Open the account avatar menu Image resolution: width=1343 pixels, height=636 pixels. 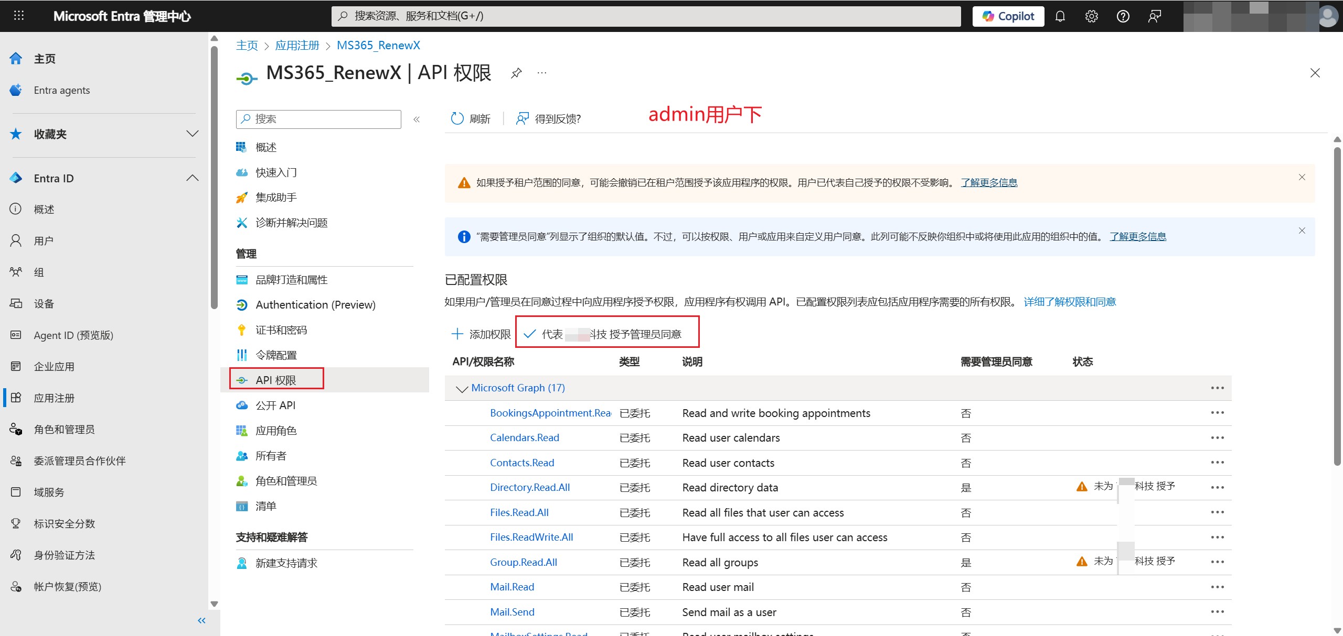coord(1328,16)
